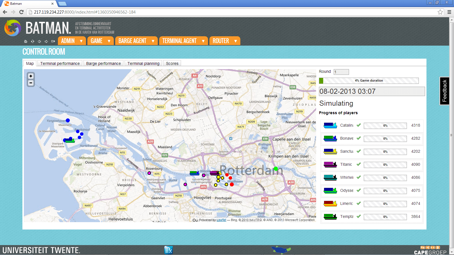
Task: Click the browser address bar URL
Action: tap(85, 12)
